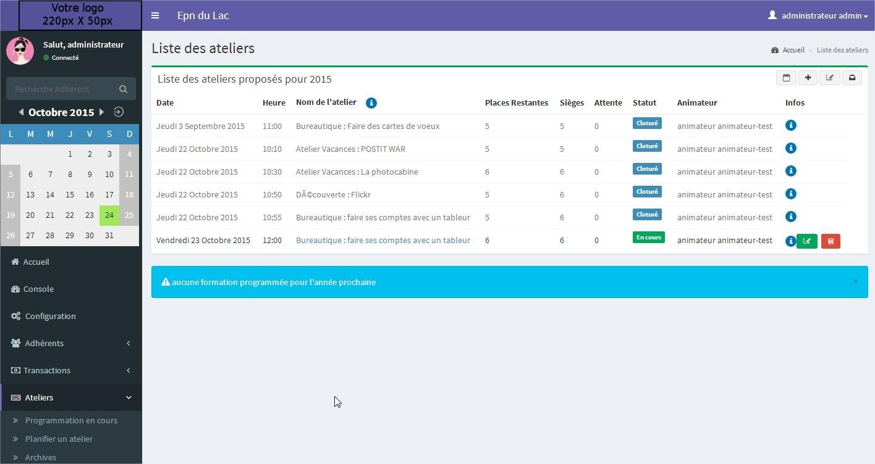The image size is (875, 464).
Task: Expand the Transactions sidebar menu
Action: (71, 370)
